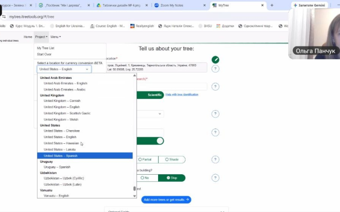
Task: Select Uruguay – Spanish option
Action: point(57,167)
